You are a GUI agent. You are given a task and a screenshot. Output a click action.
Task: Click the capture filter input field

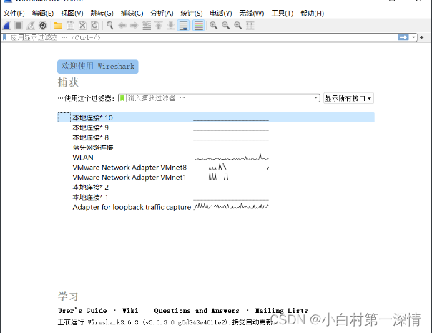(220, 98)
